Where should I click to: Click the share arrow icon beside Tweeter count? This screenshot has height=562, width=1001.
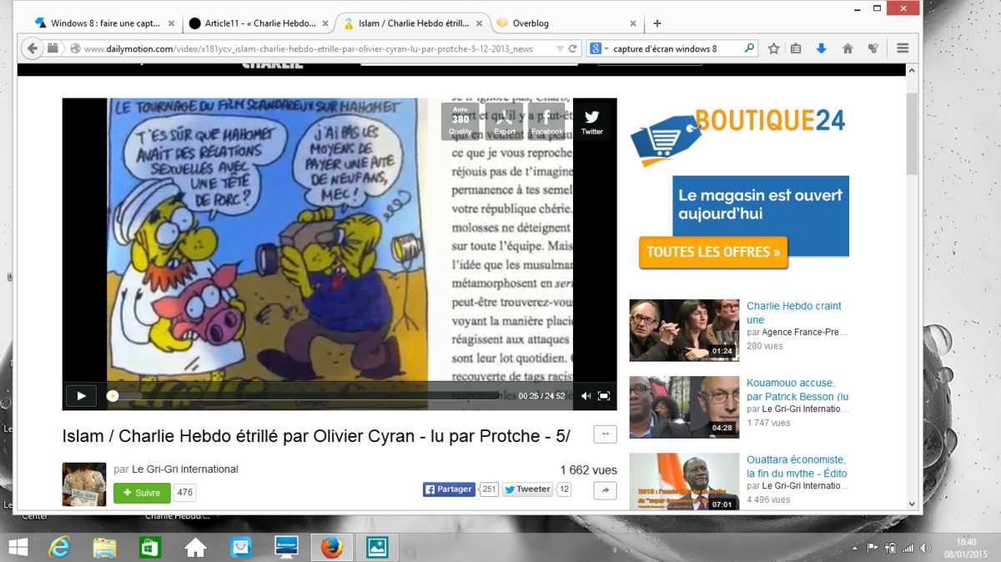click(x=605, y=491)
